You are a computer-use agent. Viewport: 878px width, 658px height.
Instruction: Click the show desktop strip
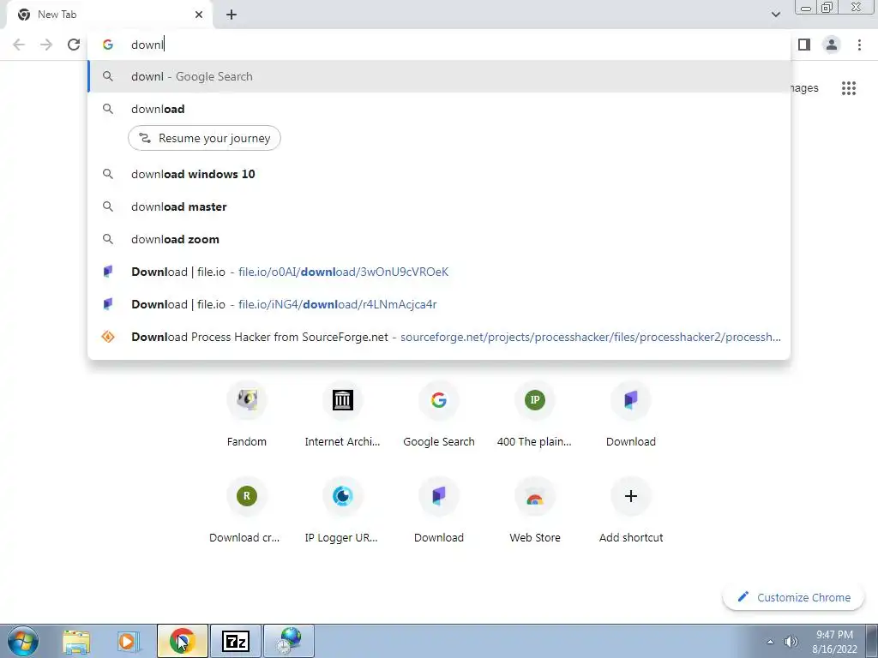[872, 641]
